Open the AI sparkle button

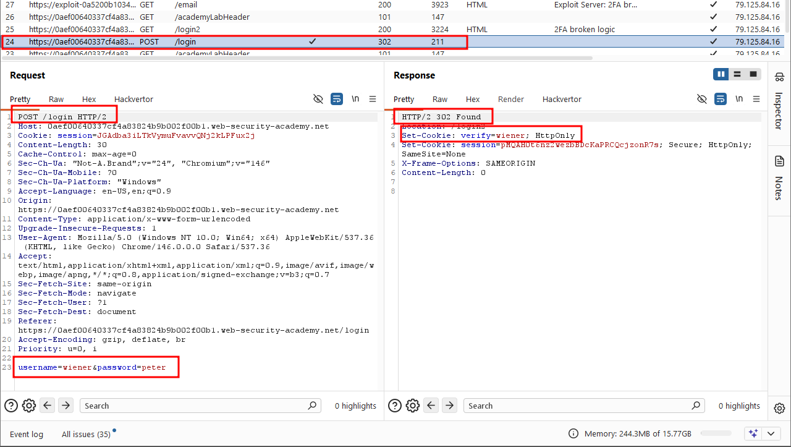pyautogui.click(x=753, y=433)
